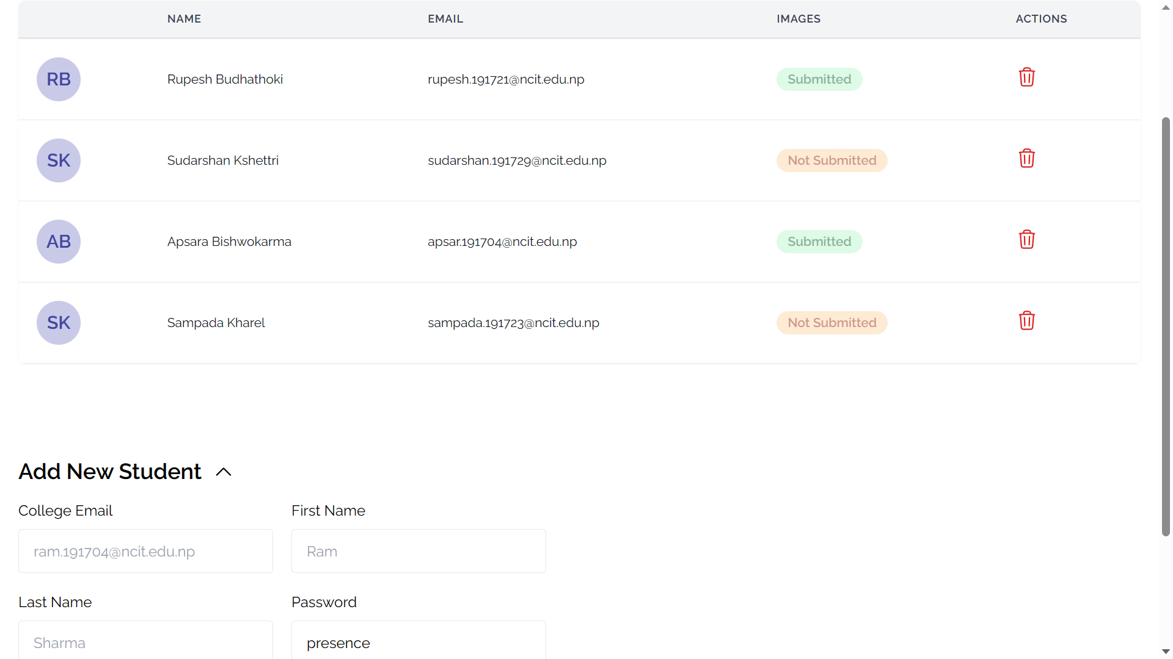Click Rupesh's Submitted status badge

819,79
